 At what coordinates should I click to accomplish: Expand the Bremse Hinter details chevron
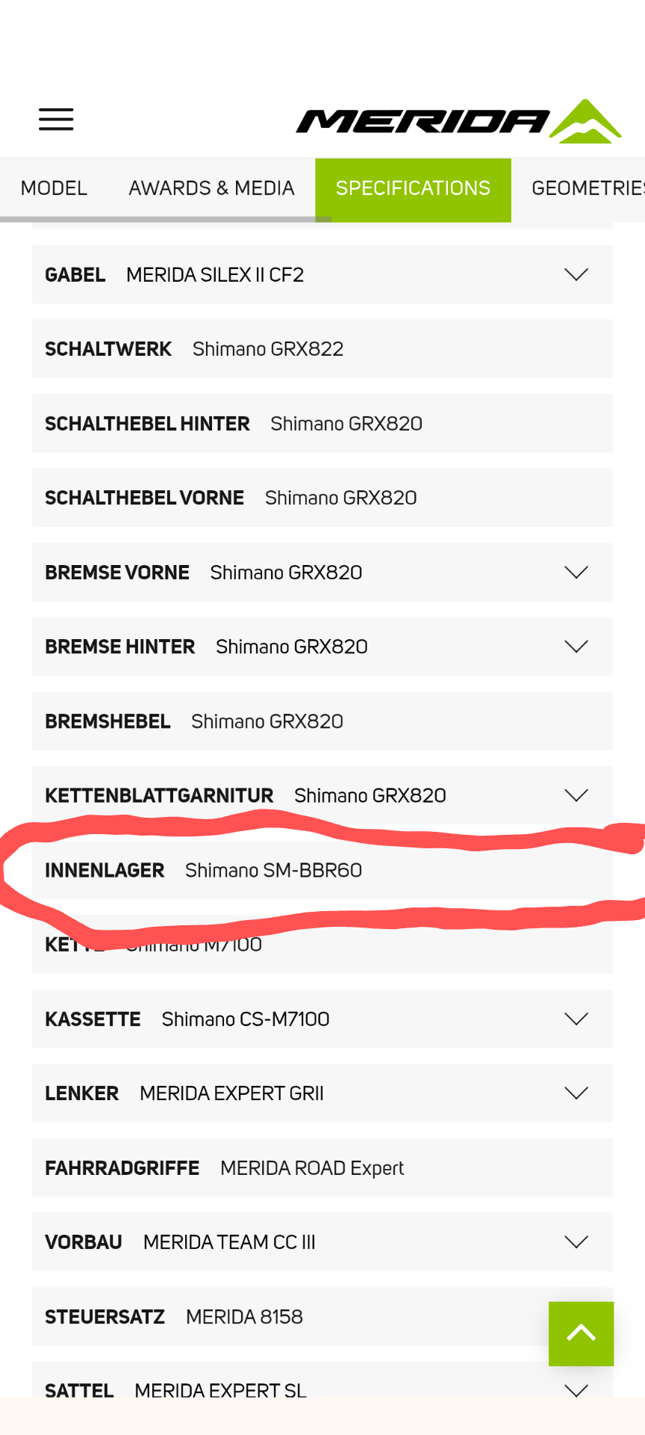point(576,646)
